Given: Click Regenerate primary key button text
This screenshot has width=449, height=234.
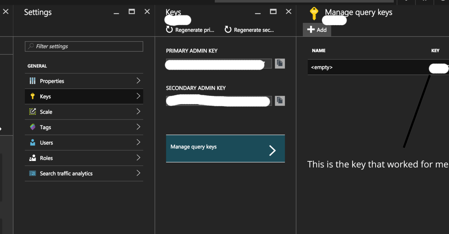Looking at the screenshot, I should (195, 30).
